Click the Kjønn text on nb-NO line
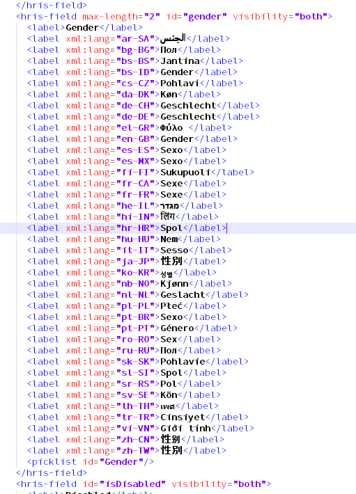This screenshot has height=494, width=356. tap(174, 284)
